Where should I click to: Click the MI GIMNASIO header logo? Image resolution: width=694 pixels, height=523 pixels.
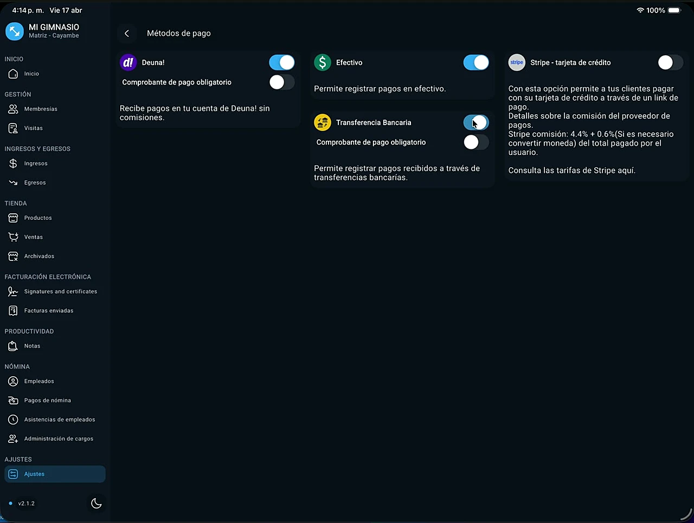click(x=14, y=31)
